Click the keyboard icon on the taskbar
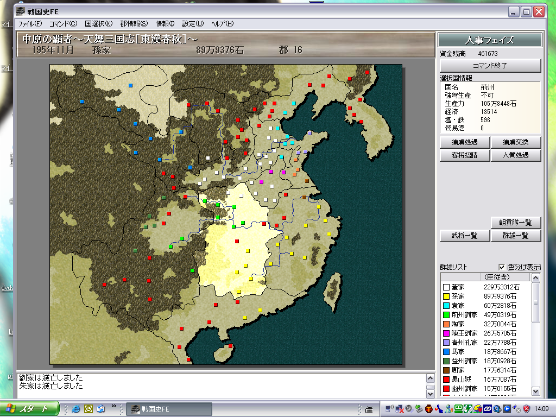This screenshot has width=556, height=417. click(x=369, y=409)
